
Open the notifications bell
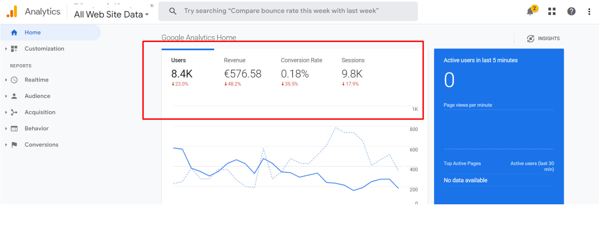pyautogui.click(x=530, y=12)
